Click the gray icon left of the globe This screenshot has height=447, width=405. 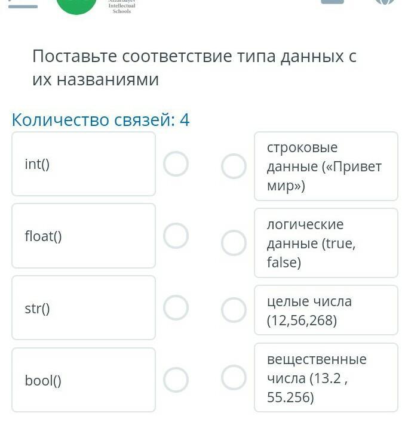[333, 2]
